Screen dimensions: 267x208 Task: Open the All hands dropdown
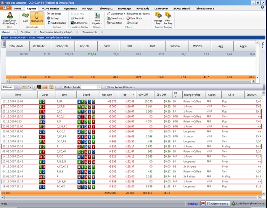click(x=16, y=87)
